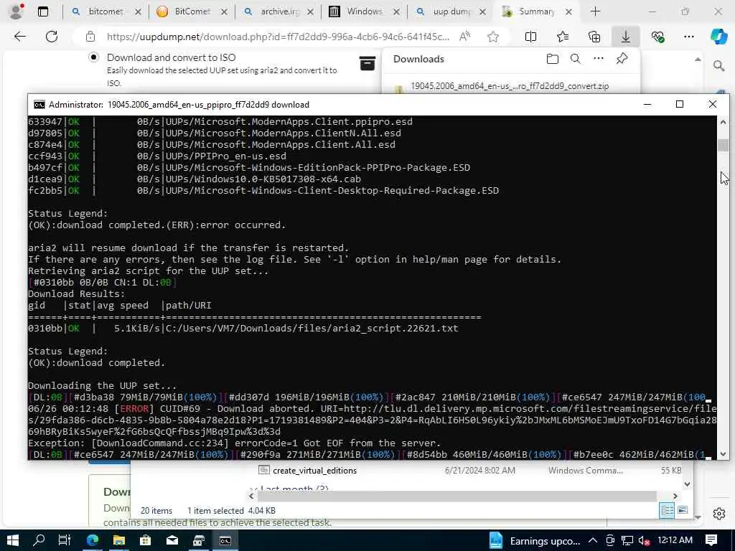Show hidden system tray icons
This screenshot has width=735, height=551.
593,541
